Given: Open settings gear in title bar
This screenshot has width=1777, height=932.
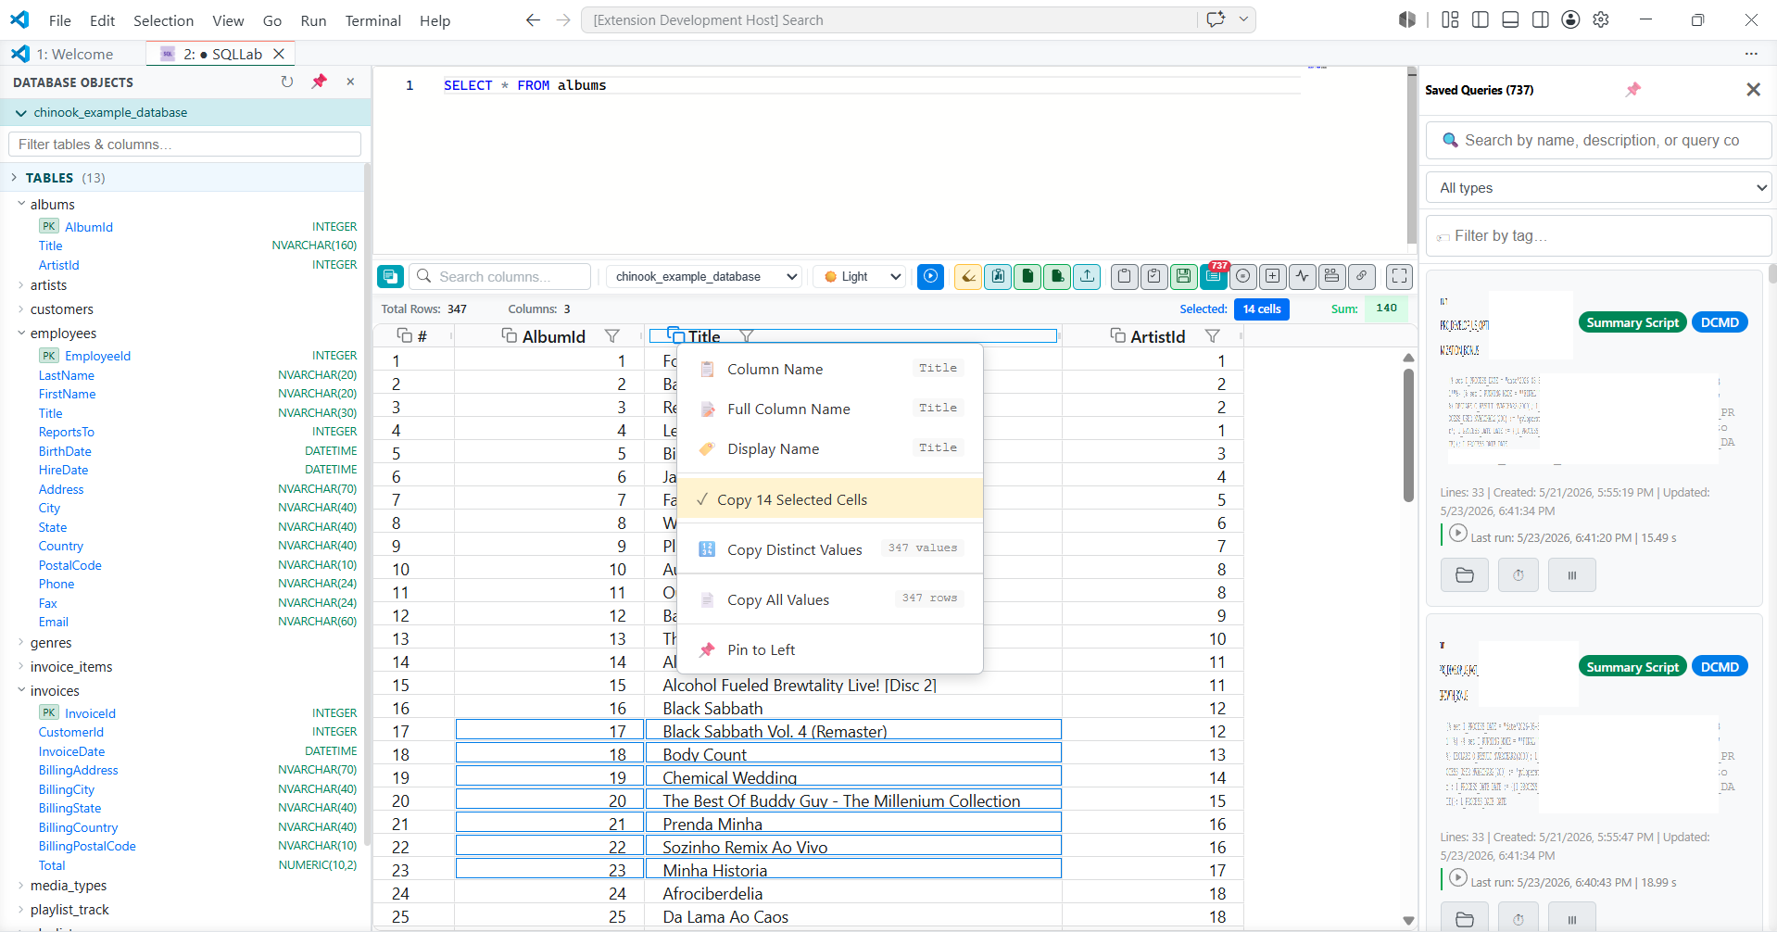Looking at the screenshot, I should (x=1601, y=19).
